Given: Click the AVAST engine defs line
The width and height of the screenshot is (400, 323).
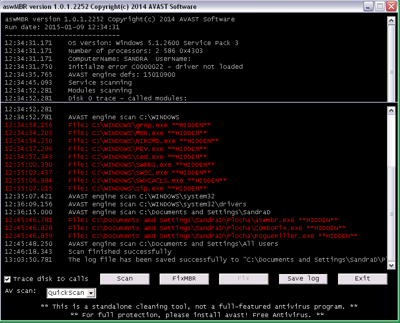Looking at the screenshot, I should click(90, 75).
